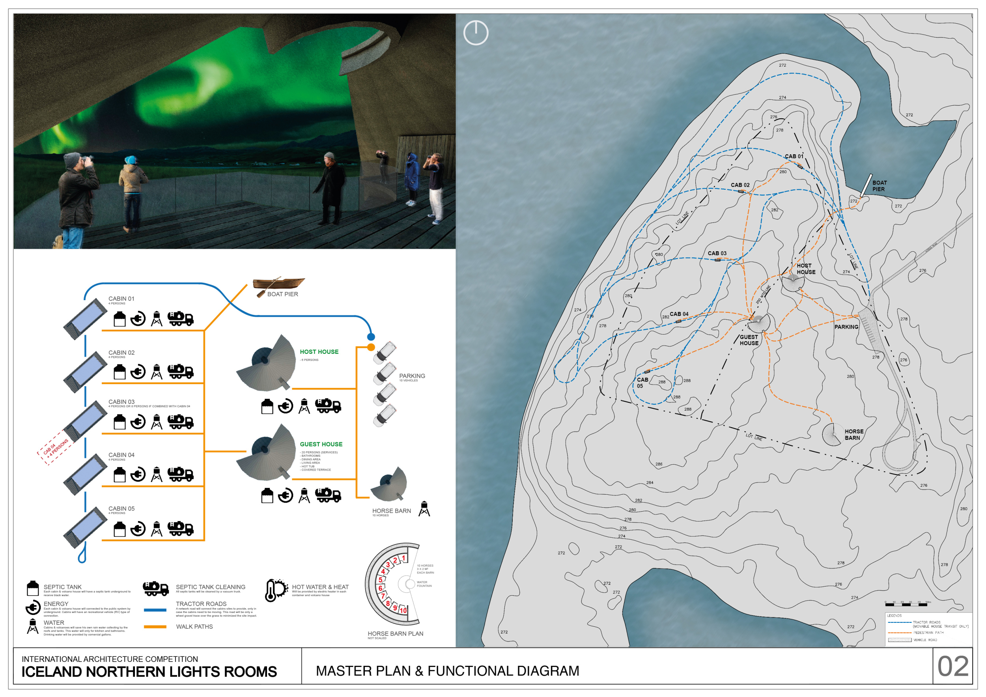This screenshot has height=697, width=986.
Task: Select the 'WATER FOUNTAIN' label in the barn plan
Action: tap(424, 584)
